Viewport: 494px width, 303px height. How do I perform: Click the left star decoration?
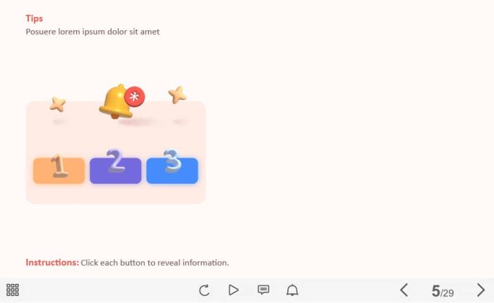58,104
